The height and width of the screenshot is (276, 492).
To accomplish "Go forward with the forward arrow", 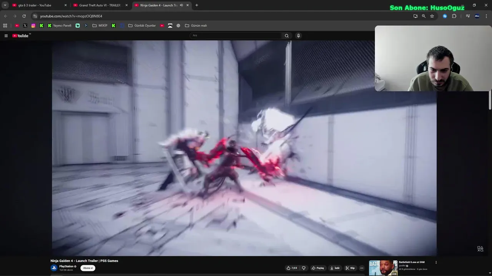I will [15, 16].
